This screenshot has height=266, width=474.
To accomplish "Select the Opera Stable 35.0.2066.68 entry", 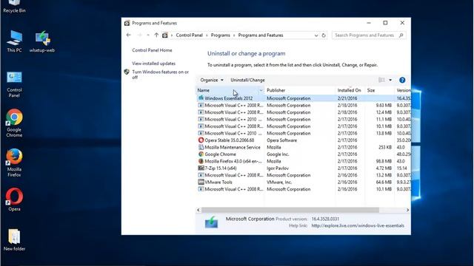I will point(230,140).
